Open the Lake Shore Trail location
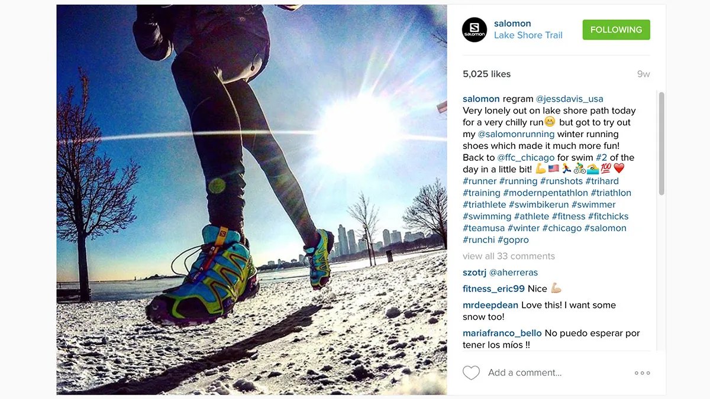 [528, 35]
